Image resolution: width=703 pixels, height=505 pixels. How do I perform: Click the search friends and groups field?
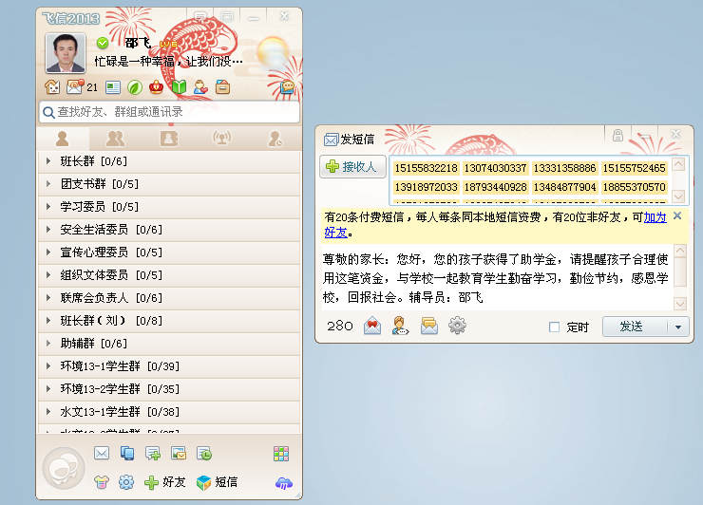tap(169, 112)
